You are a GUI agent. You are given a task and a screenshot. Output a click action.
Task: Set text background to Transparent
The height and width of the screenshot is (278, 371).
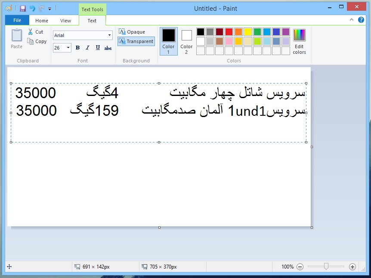click(136, 41)
